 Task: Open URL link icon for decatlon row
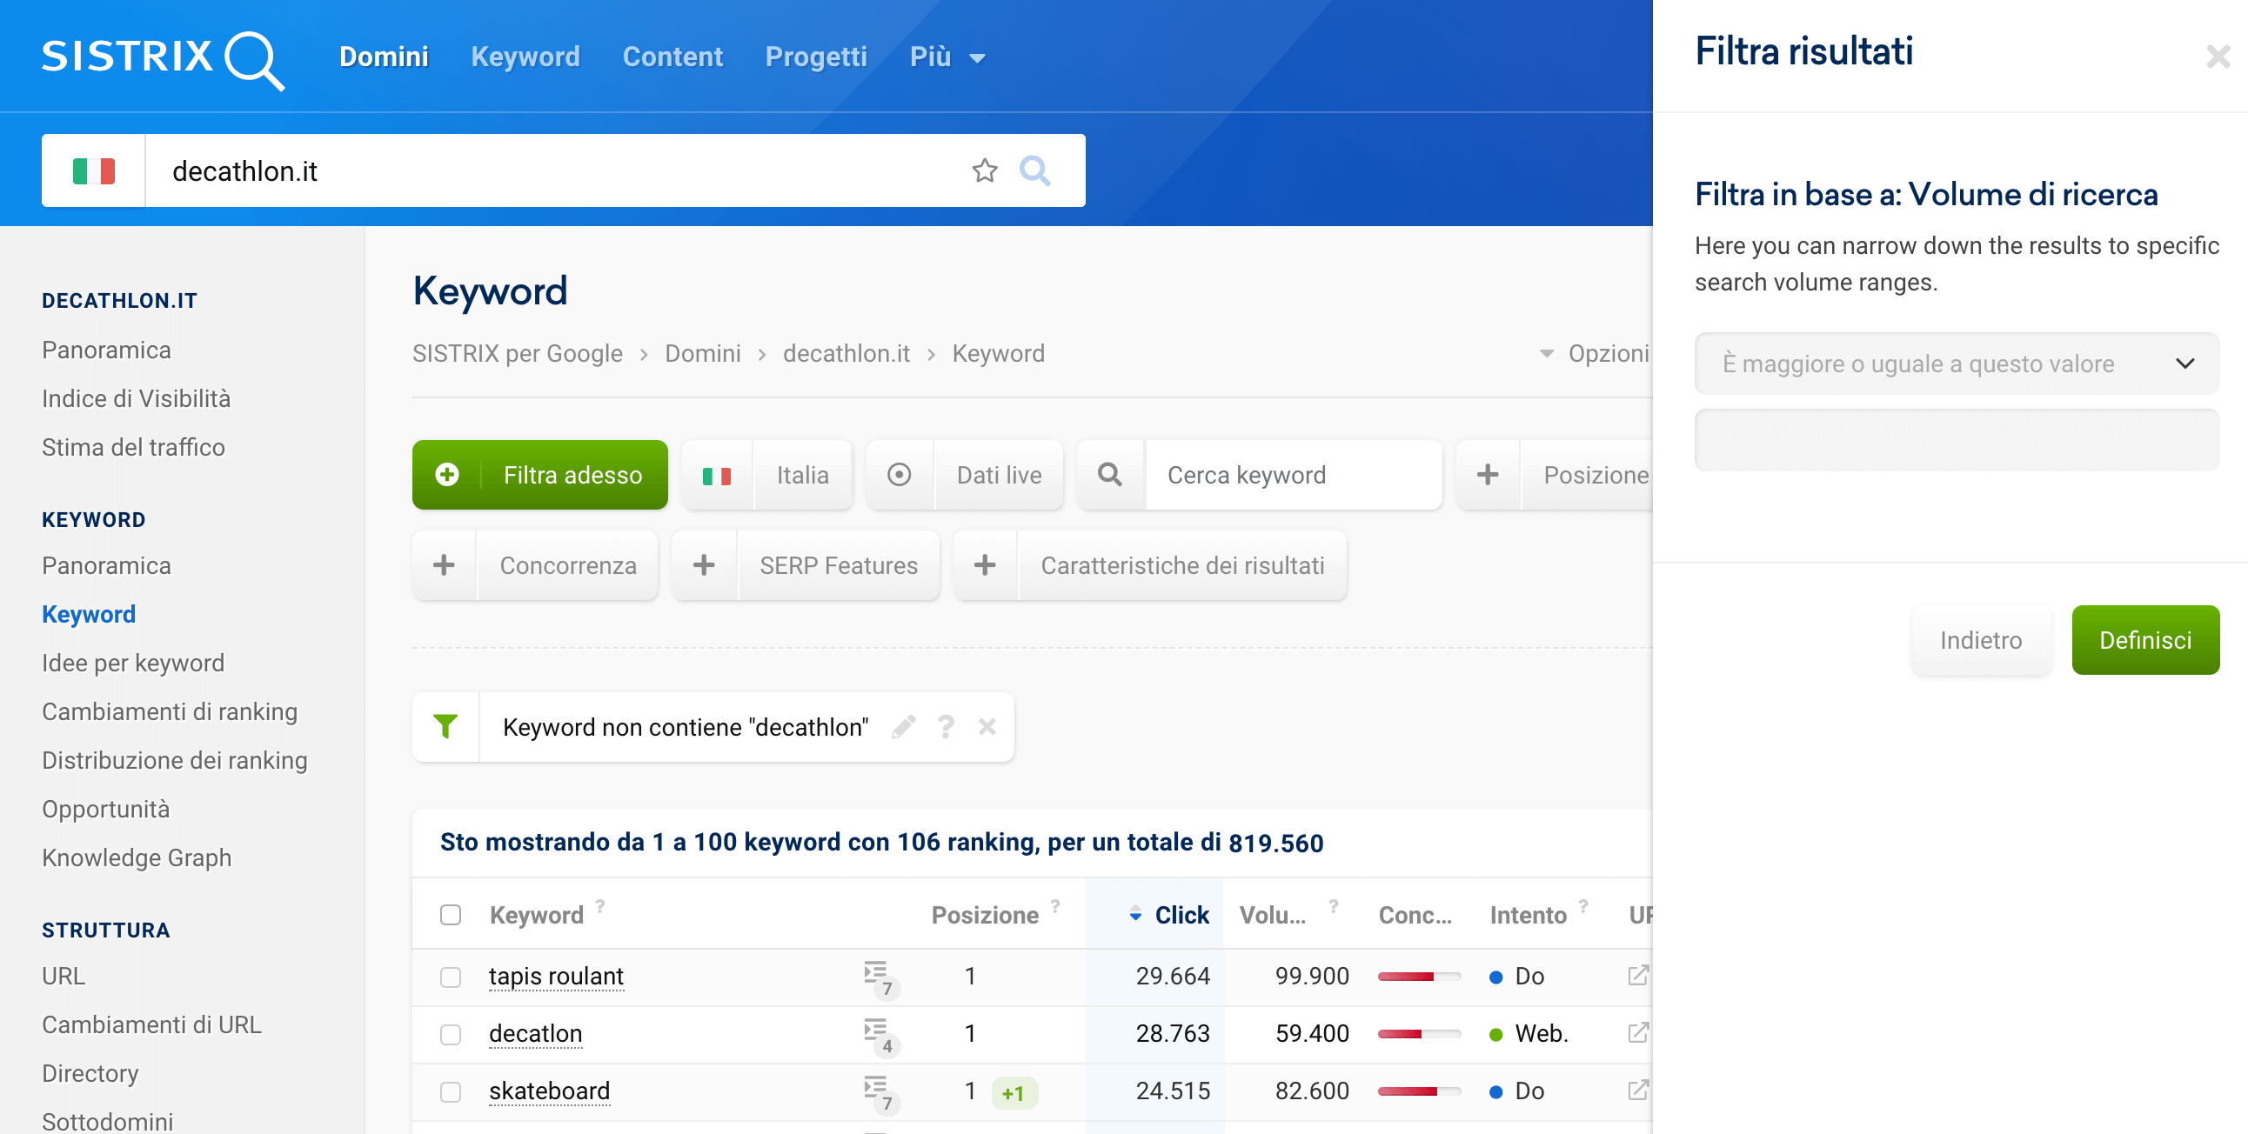coord(1637,1033)
